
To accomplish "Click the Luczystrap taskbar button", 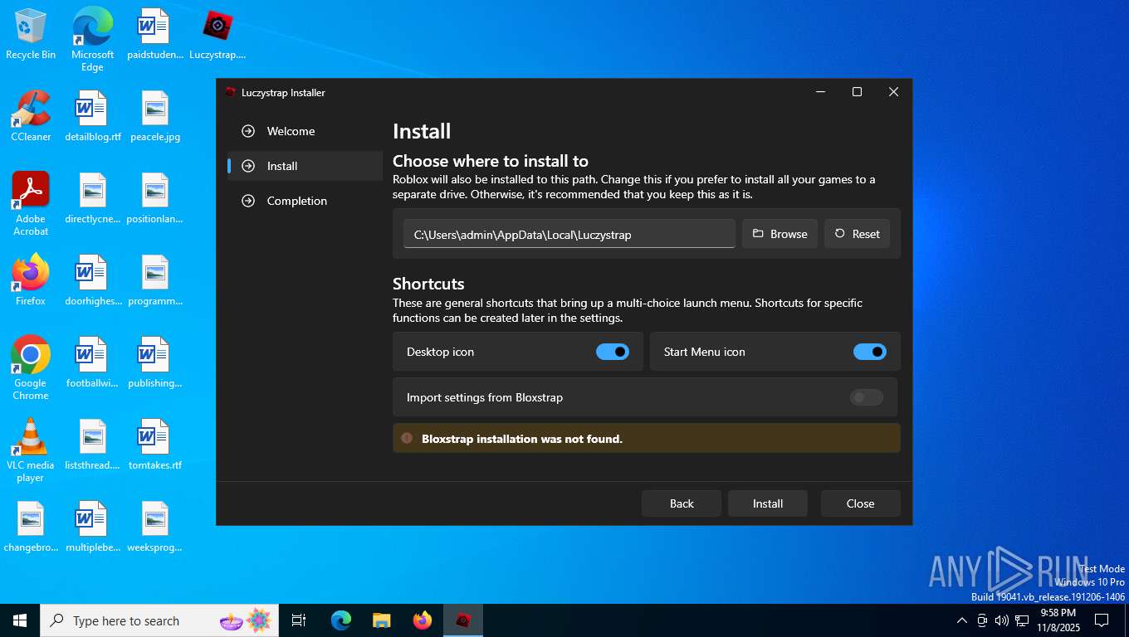I will pos(463,620).
